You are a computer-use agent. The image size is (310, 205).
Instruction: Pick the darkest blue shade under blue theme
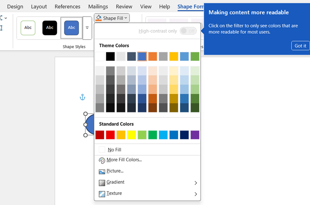(142, 108)
